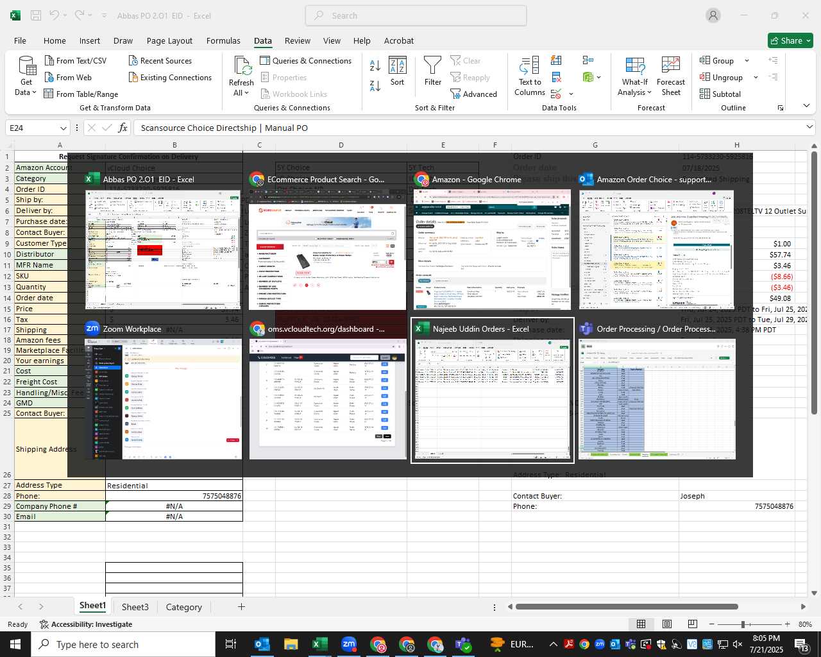Click the Flash Fill icon
The width and height of the screenshot is (821, 657).
[556, 60]
